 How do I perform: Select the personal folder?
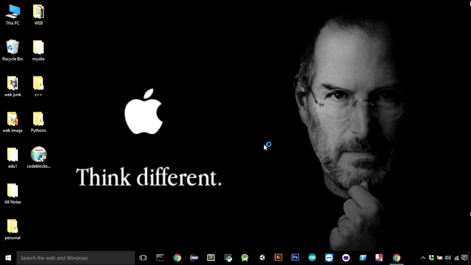13,229
